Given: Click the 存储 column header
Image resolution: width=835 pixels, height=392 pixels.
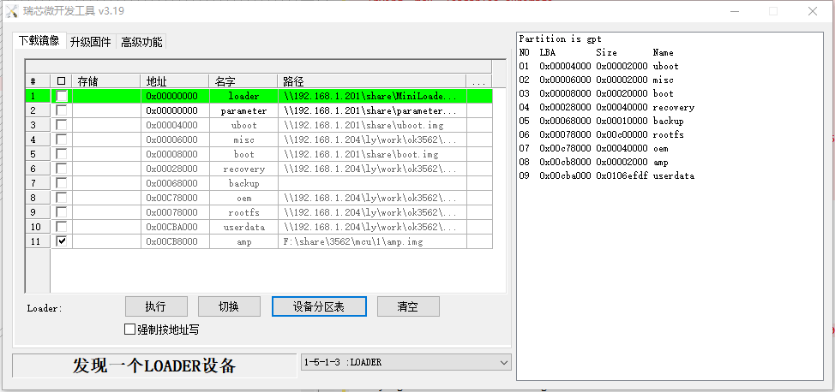Looking at the screenshot, I should [106, 82].
